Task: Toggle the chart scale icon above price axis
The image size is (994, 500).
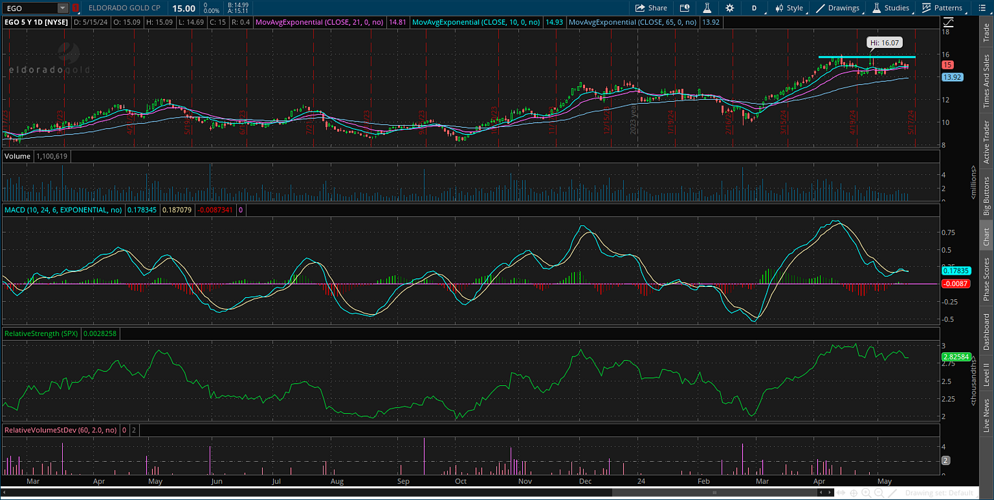Action: click(x=948, y=22)
